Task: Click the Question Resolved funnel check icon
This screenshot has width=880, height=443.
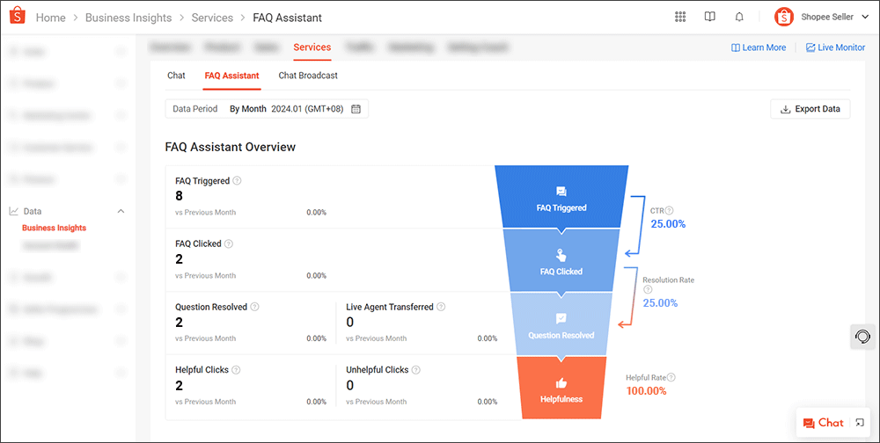Action: point(561,319)
